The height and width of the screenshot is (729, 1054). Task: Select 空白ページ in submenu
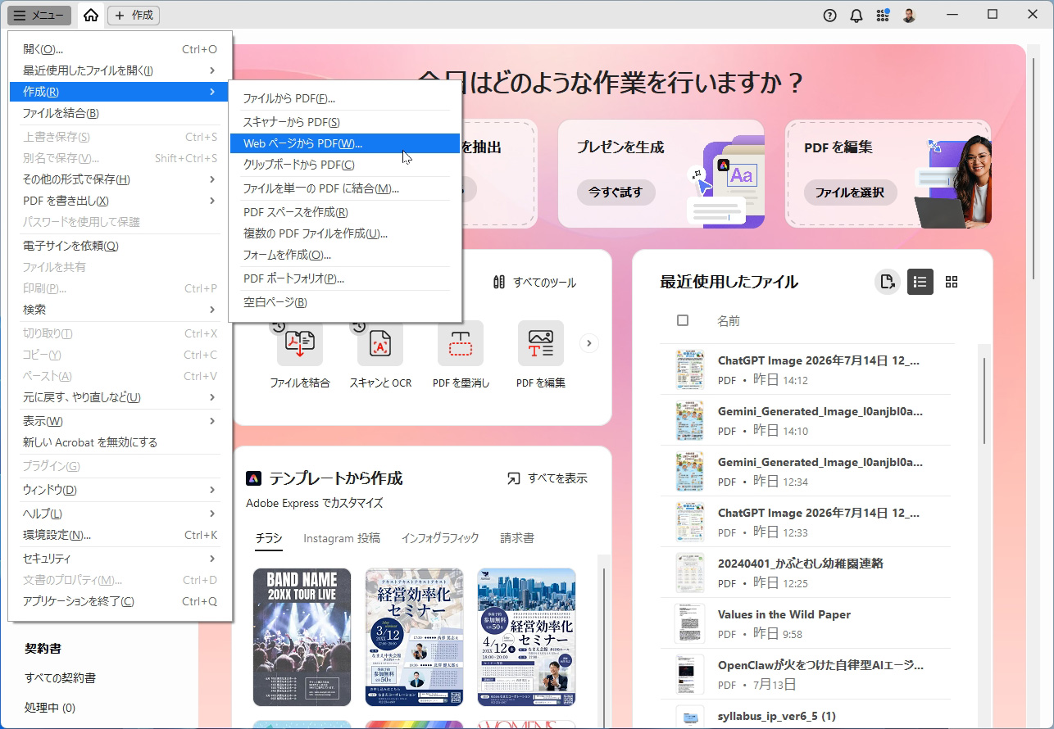point(345,302)
